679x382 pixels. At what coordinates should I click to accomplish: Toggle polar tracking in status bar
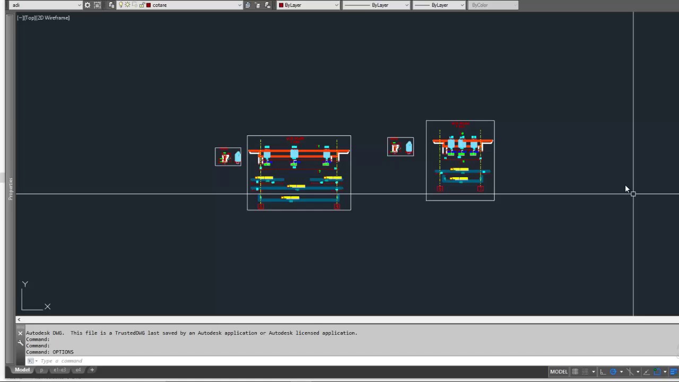pyautogui.click(x=613, y=371)
